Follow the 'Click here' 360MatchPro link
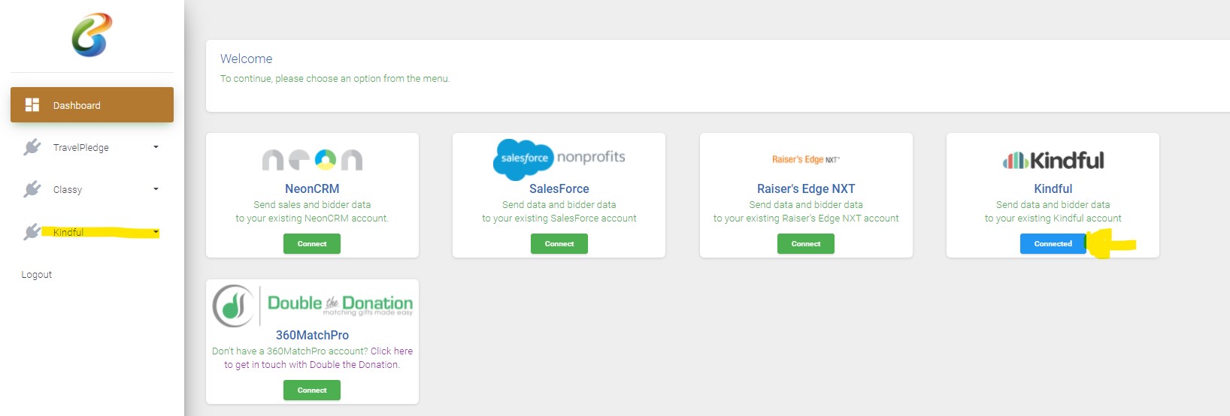Screen dimensions: 1230x416 391,351
